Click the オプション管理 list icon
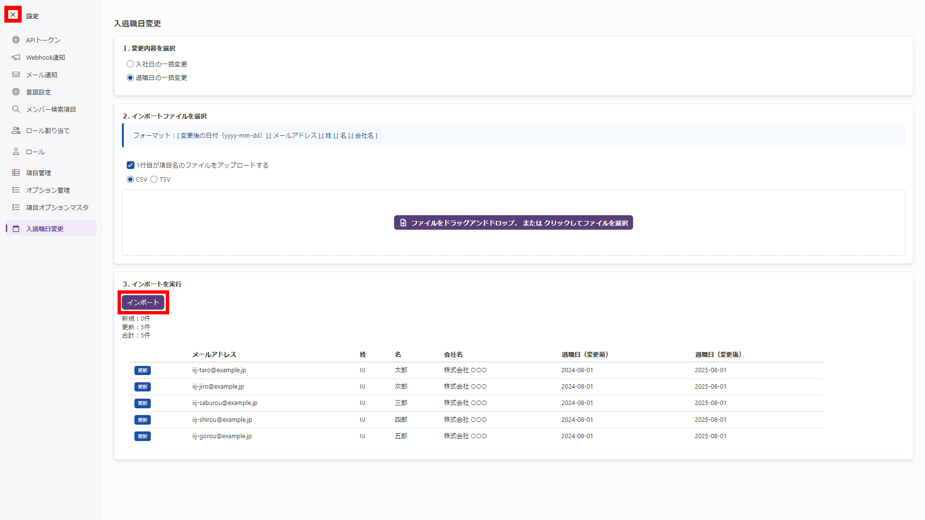This screenshot has height=520, width=925. [16, 190]
